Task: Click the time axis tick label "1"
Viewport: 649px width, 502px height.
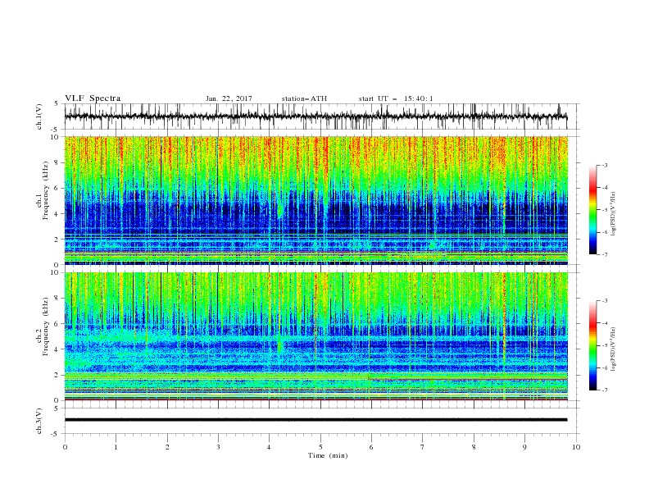Action: tap(116, 447)
